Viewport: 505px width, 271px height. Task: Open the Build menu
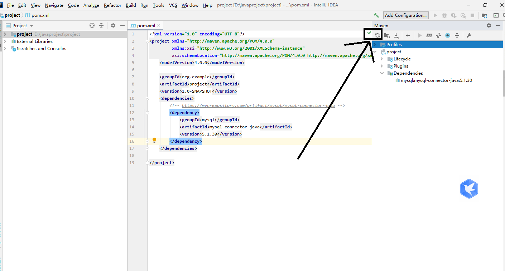click(x=131, y=5)
